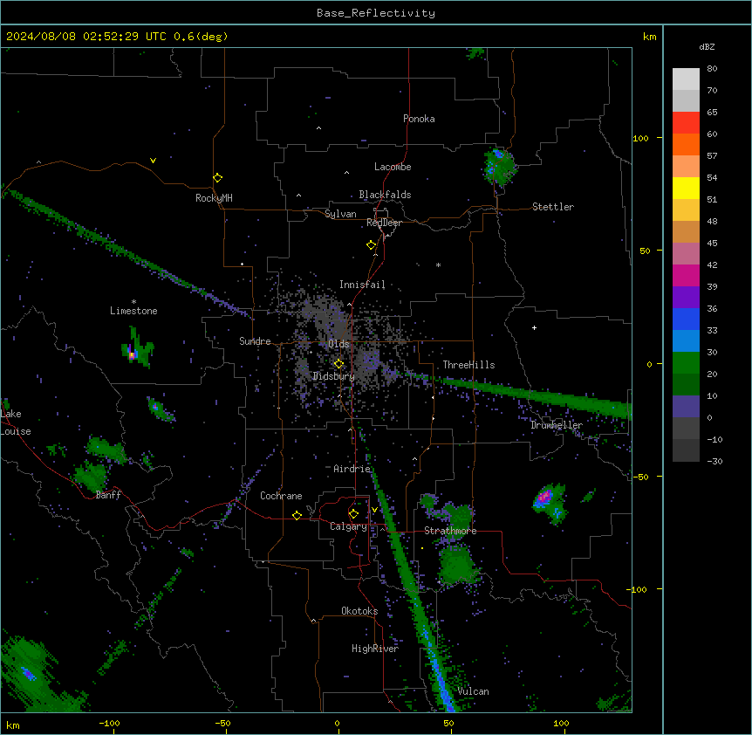Click the yellow diamond marker above Calgary label
This screenshot has width=752, height=735.
pyautogui.click(x=353, y=514)
